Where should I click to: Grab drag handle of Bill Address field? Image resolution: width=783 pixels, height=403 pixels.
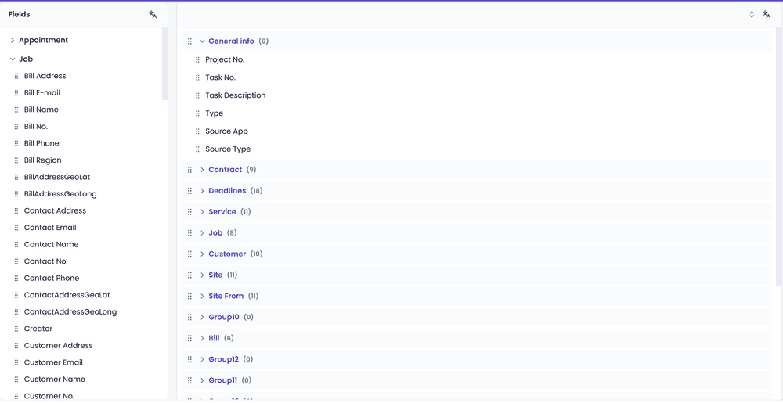pyautogui.click(x=16, y=77)
